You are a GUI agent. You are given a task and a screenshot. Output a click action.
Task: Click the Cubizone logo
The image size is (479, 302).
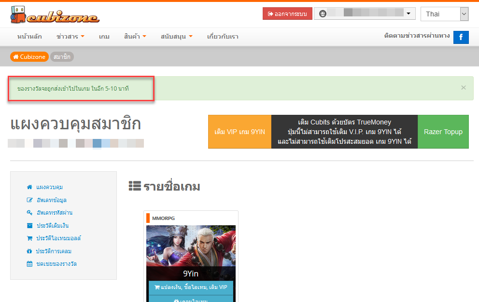coord(55,14)
